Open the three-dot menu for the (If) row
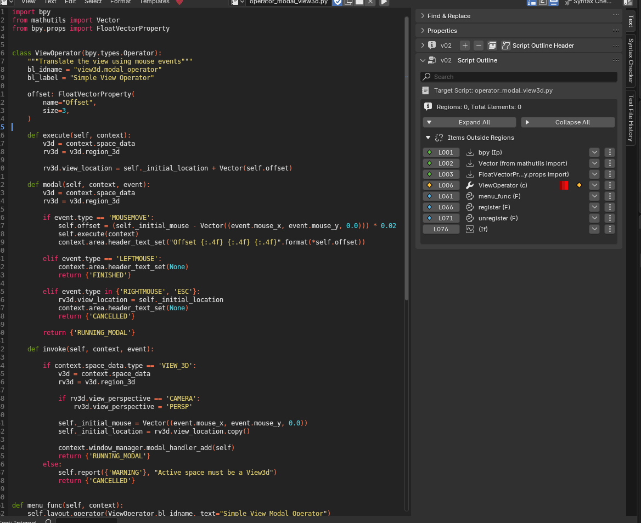This screenshot has height=523, width=641. pos(610,230)
